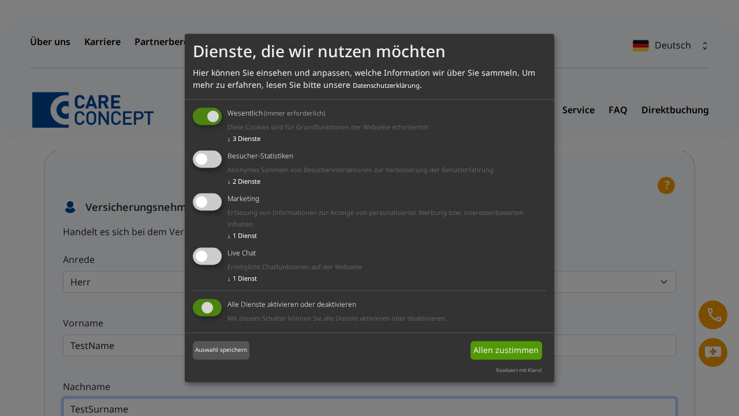Click the Wesentlich category label
The width and height of the screenshot is (739, 416).
(245, 113)
